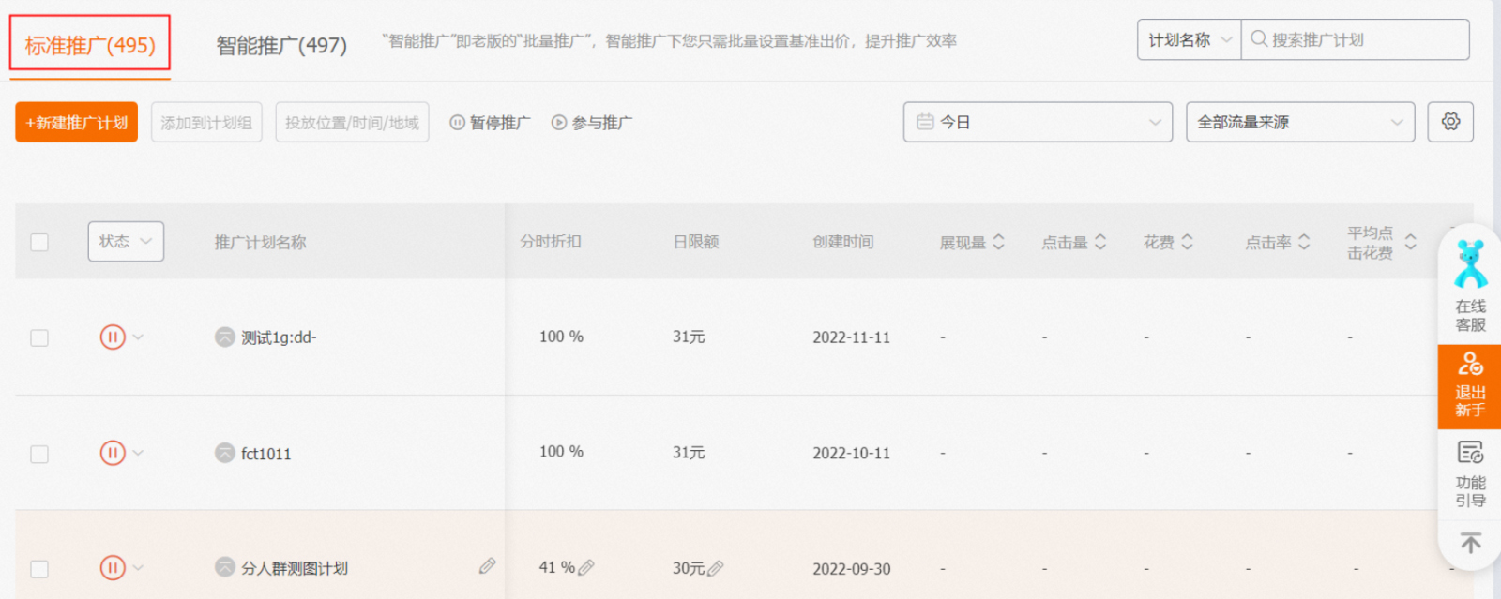Click 暂停推广 pause action
The width and height of the screenshot is (1501, 599).
tap(490, 123)
